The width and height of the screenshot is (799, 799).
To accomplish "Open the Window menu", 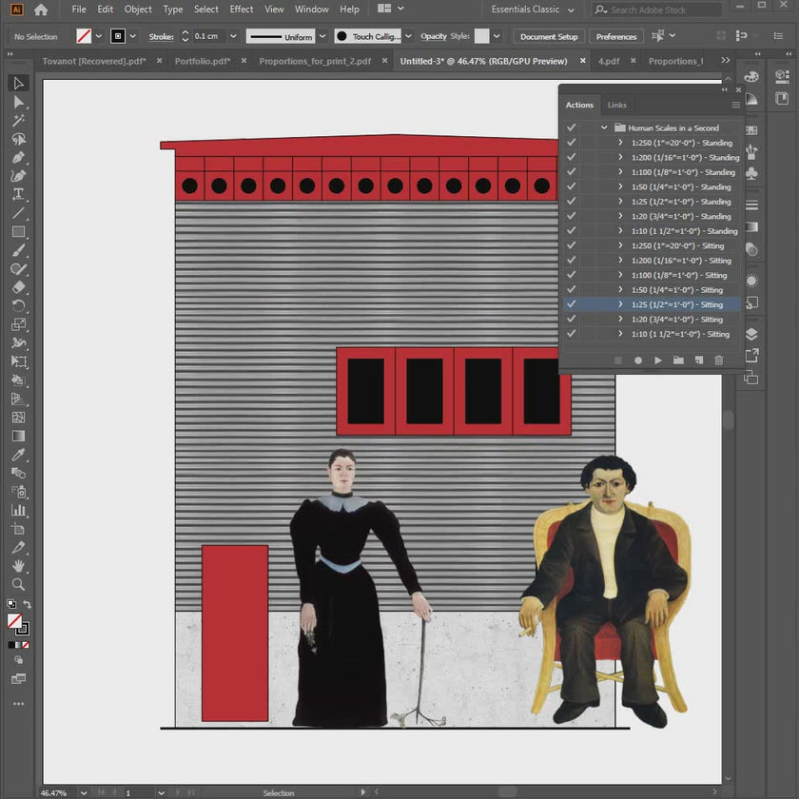I will (x=311, y=10).
